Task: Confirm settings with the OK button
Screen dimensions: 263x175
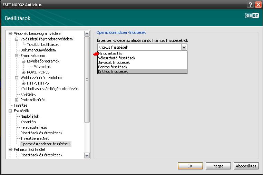Action: pyautogui.click(x=190, y=166)
